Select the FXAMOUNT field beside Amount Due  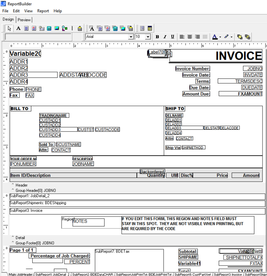tap(240, 94)
